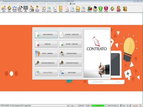Open the Suporte support agent icon
The height and width of the screenshot is (107, 143).
click(118, 9)
